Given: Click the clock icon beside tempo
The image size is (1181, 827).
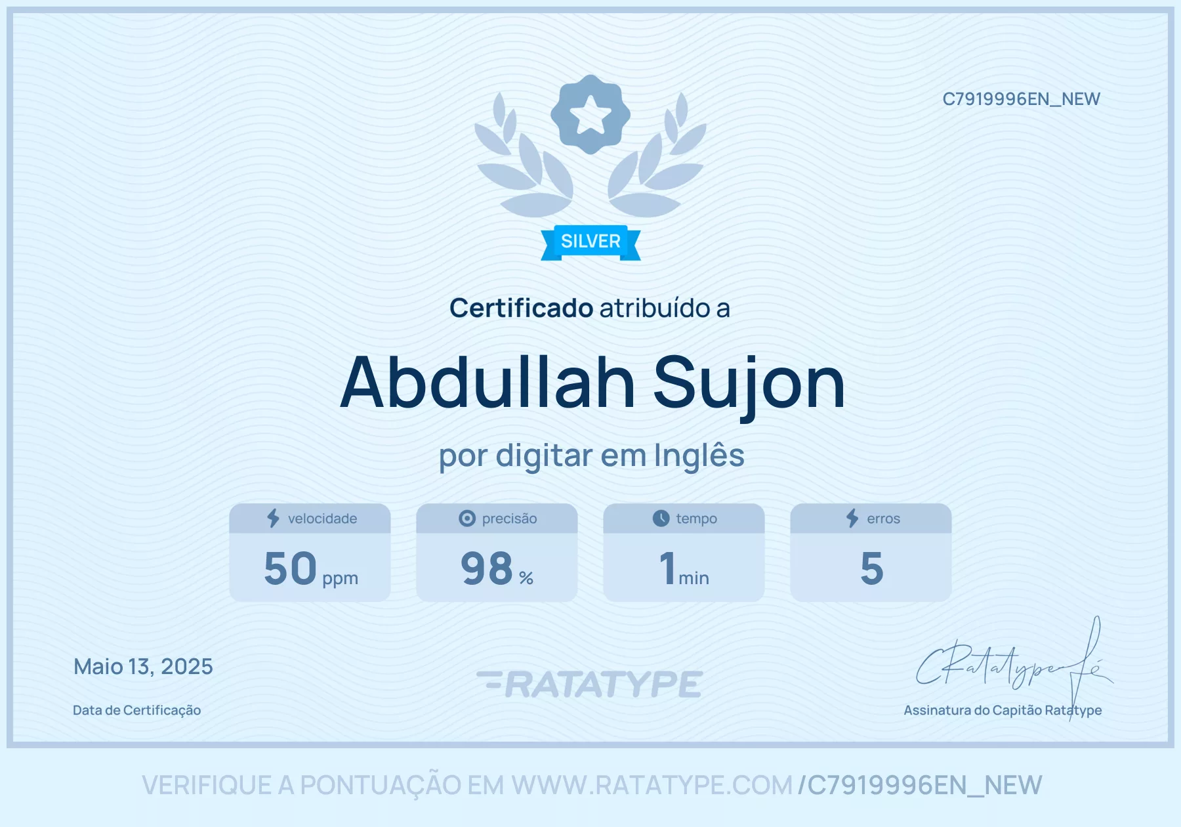Looking at the screenshot, I should point(661,519).
